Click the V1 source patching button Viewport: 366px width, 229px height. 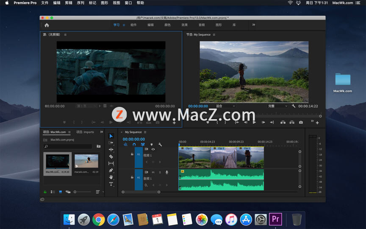point(139,157)
